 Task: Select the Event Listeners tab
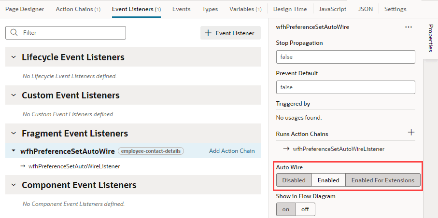click(x=136, y=9)
